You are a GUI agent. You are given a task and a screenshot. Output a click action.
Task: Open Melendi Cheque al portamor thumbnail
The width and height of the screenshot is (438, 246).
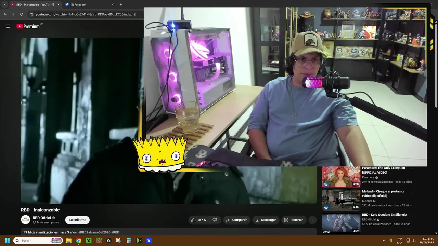tap(341, 200)
